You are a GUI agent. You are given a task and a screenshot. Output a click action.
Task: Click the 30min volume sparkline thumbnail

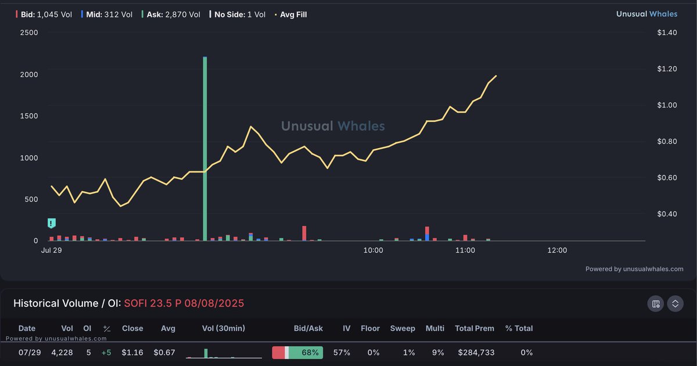[224, 353]
